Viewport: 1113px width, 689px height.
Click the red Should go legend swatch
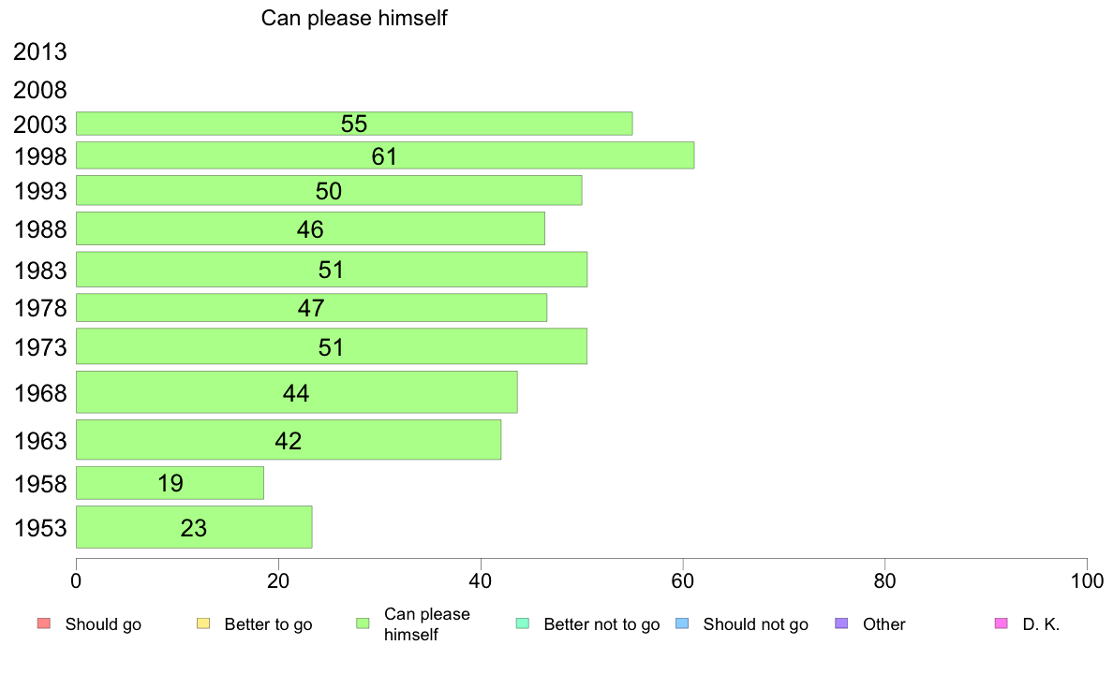[44, 623]
